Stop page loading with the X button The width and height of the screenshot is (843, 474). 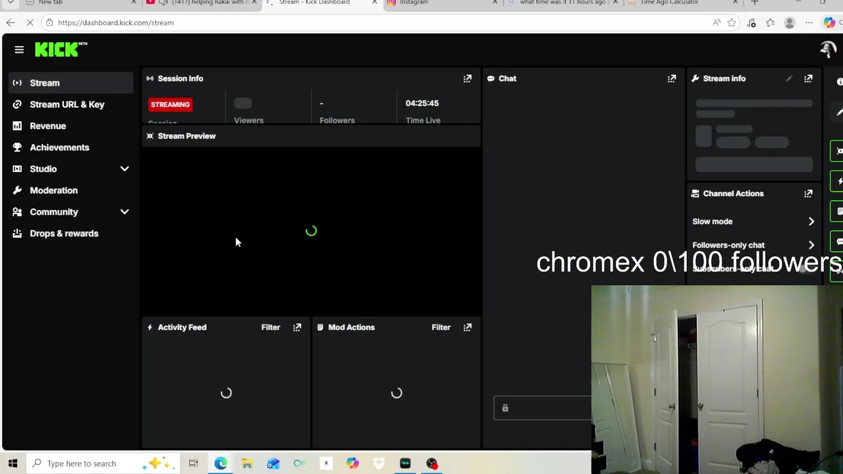tap(31, 22)
